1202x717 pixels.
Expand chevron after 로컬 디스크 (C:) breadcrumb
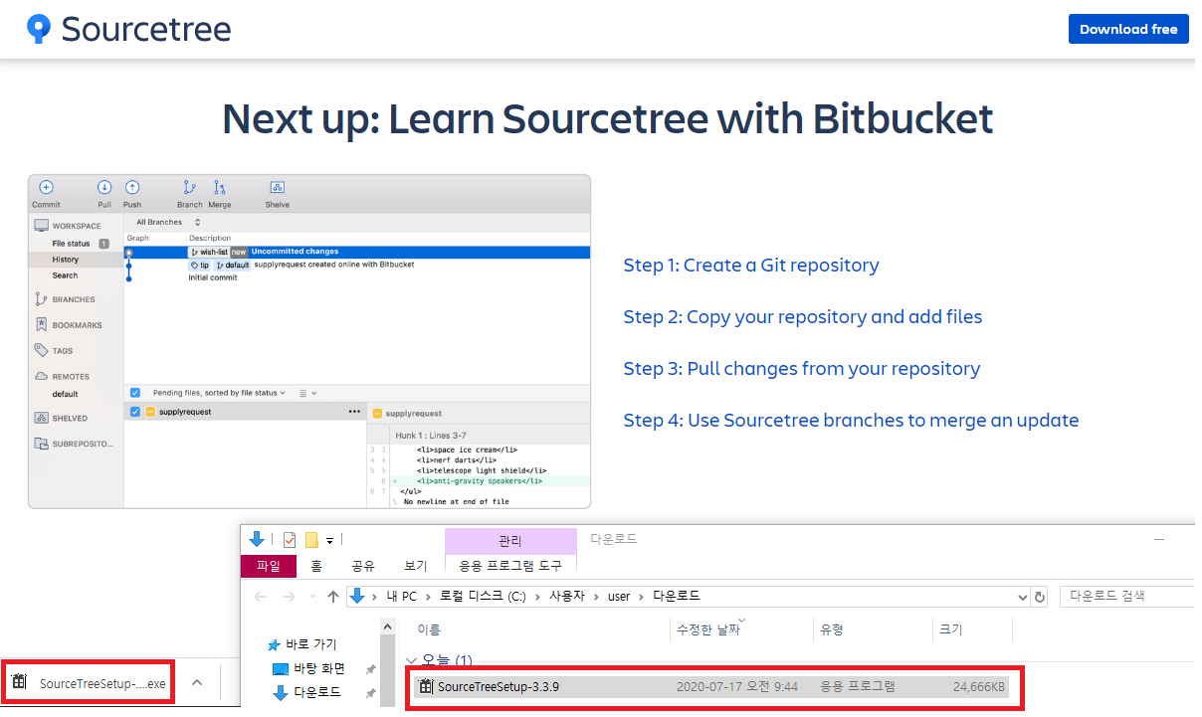[536, 597]
